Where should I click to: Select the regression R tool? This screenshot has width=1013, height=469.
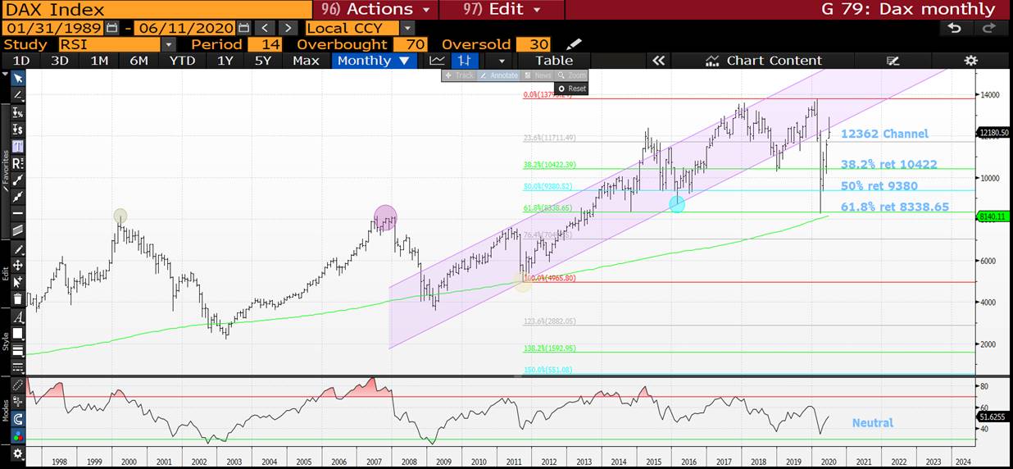18,163
